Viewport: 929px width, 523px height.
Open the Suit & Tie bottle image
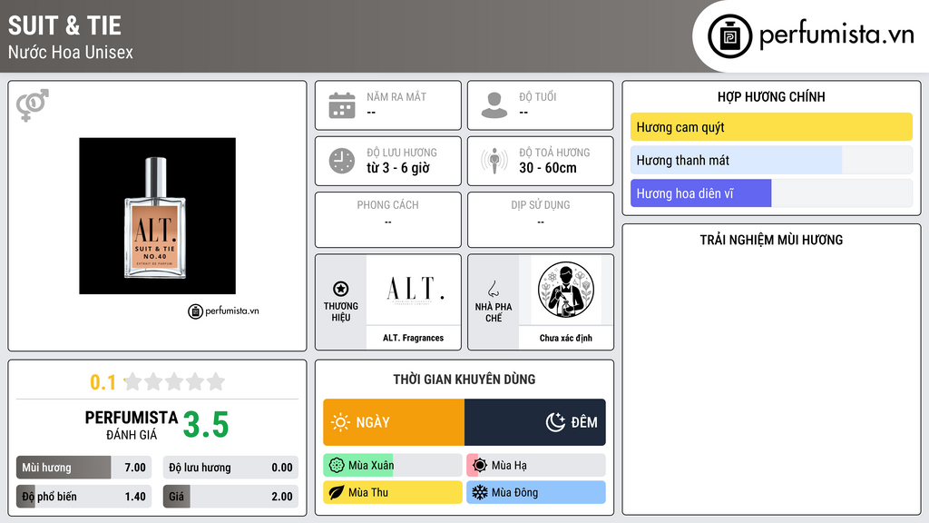pyautogui.click(x=157, y=216)
